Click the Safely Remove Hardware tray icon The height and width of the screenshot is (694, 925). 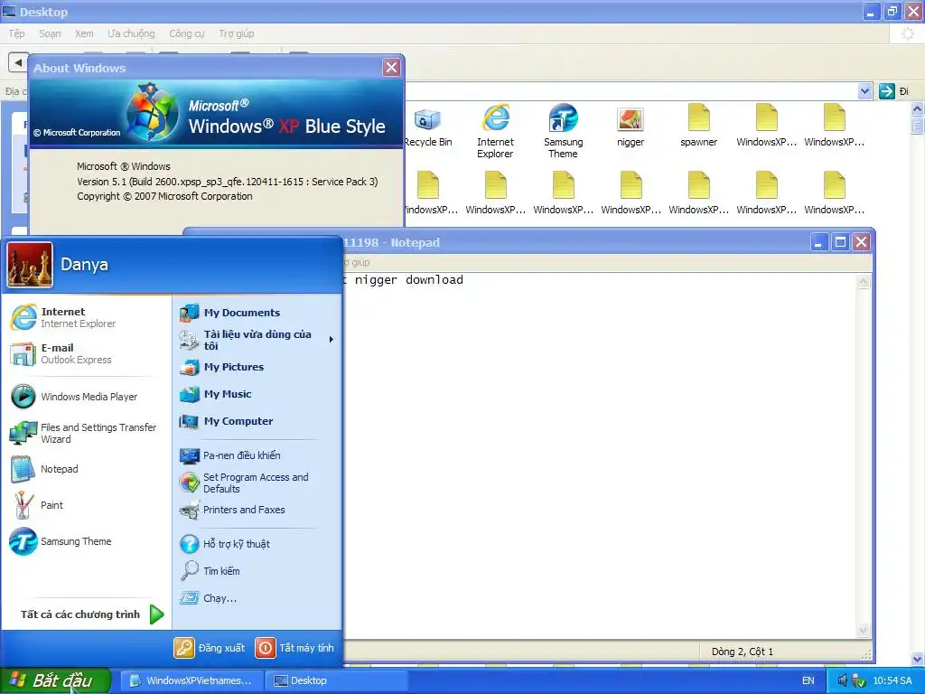[859, 680]
